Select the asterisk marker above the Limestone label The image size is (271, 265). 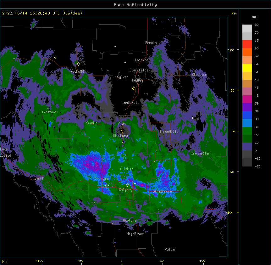coord(48,109)
